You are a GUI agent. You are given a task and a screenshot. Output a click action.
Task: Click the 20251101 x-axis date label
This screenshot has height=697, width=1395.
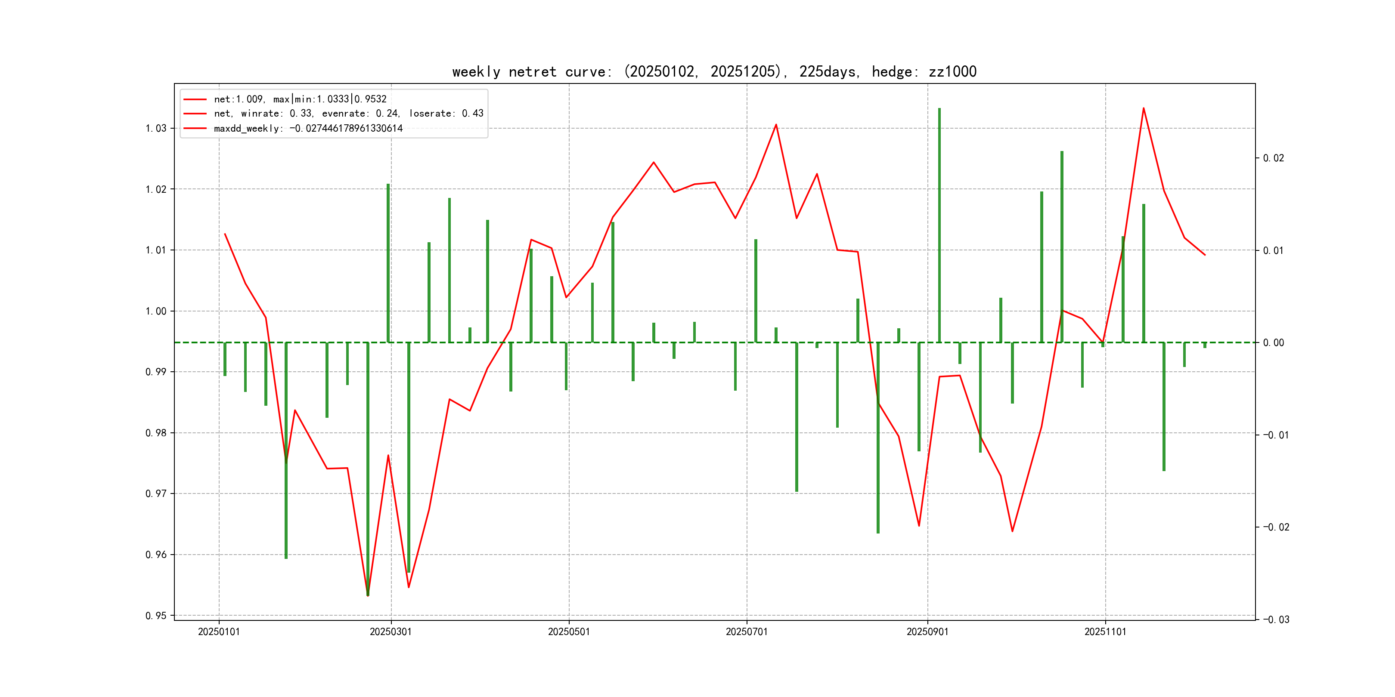point(1105,632)
